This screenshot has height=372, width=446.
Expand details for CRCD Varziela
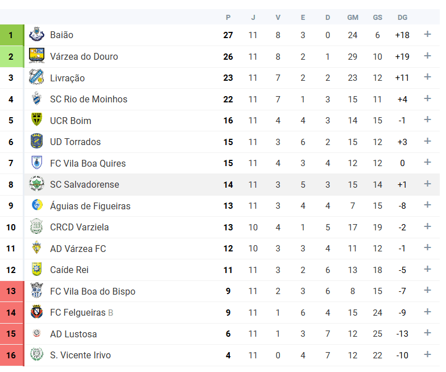428,227
